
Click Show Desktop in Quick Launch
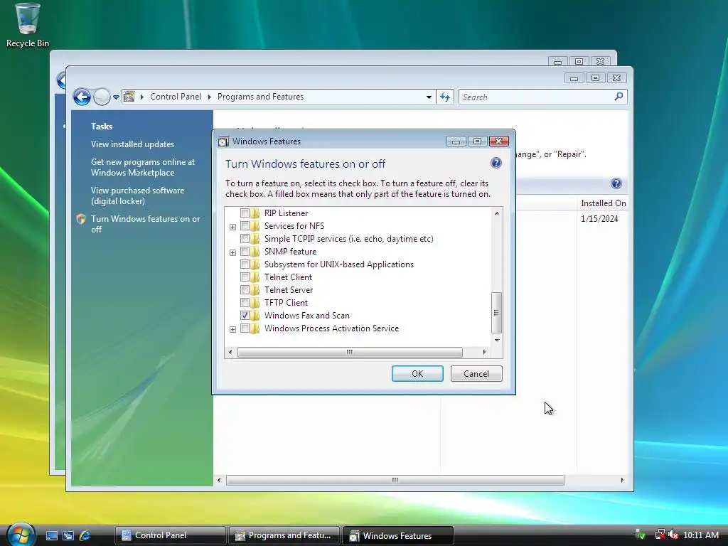[x=51, y=535]
